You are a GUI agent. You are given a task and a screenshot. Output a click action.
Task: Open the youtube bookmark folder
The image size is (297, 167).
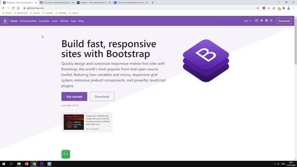coord(47,13)
